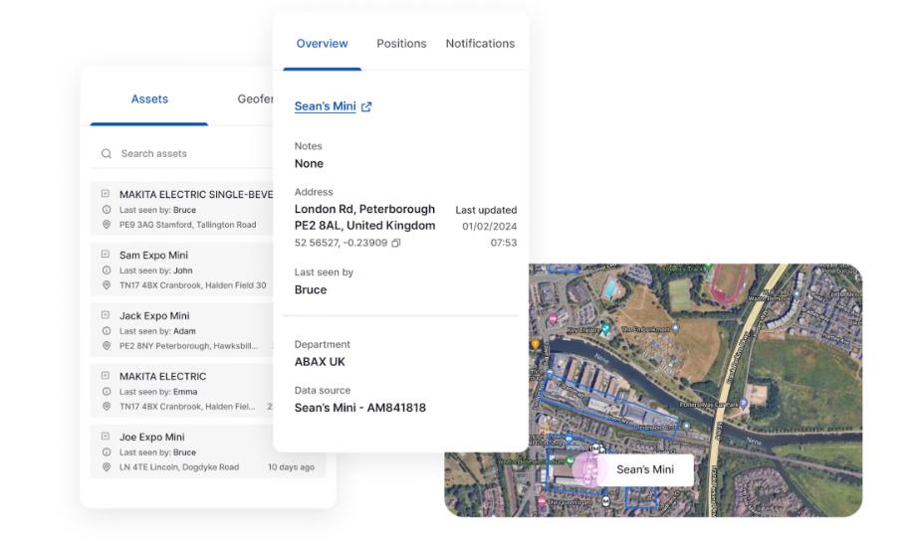Click the location pin icon for PE9 3AG Stamford
921x544 pixels.
click(x=106, y=225)
